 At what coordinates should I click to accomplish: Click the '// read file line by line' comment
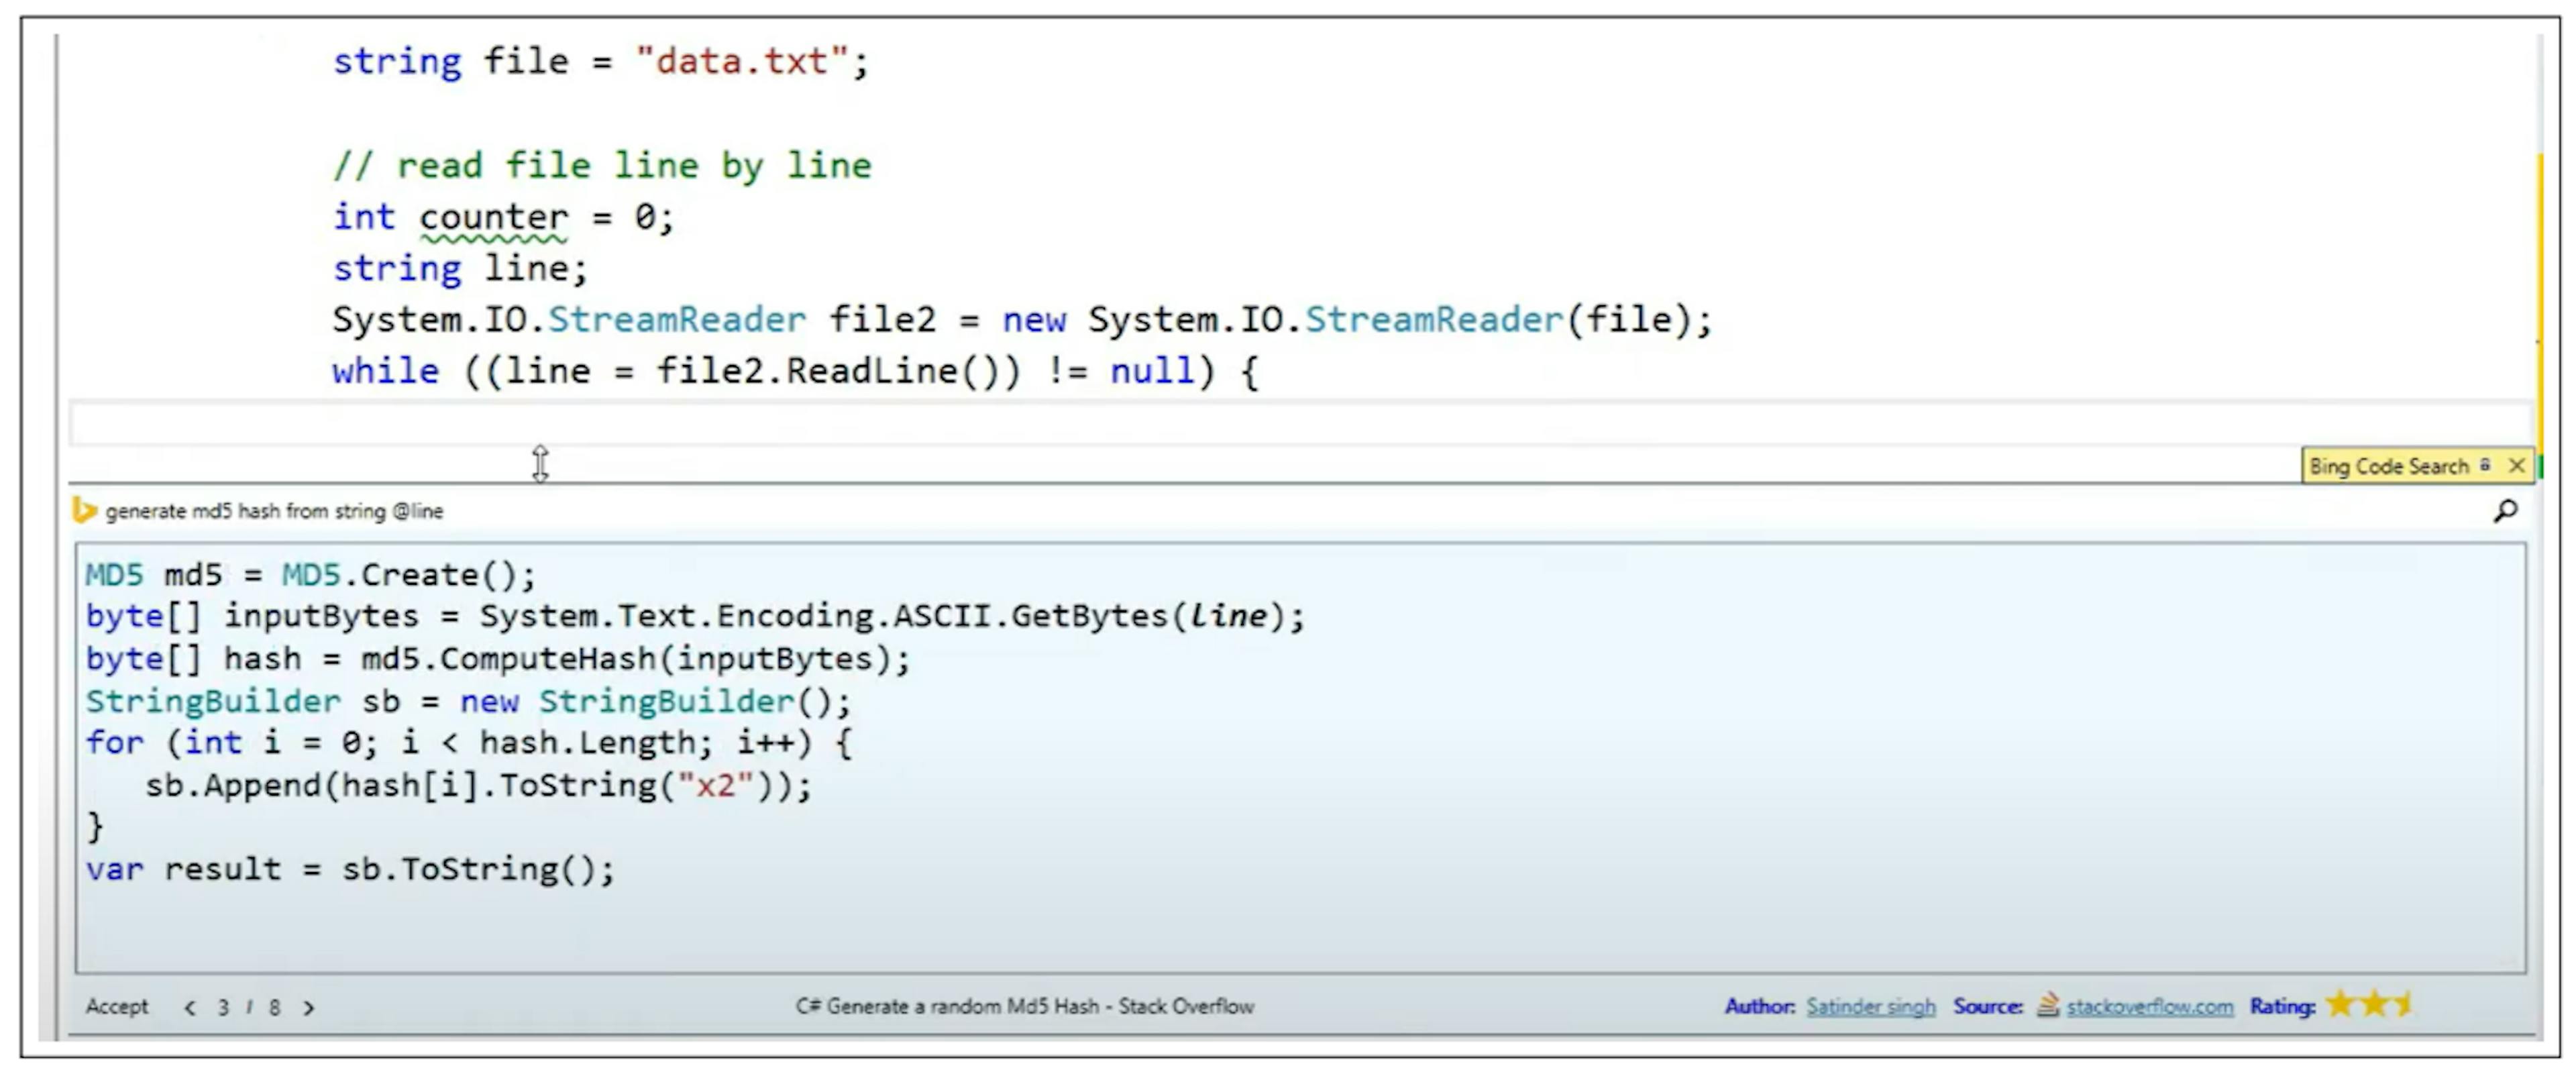[602, 165]
